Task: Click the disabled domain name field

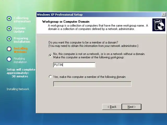Action: (92, 84)
